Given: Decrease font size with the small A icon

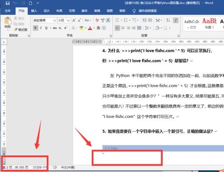Looking at the screenshot, I should pos(80,21).
